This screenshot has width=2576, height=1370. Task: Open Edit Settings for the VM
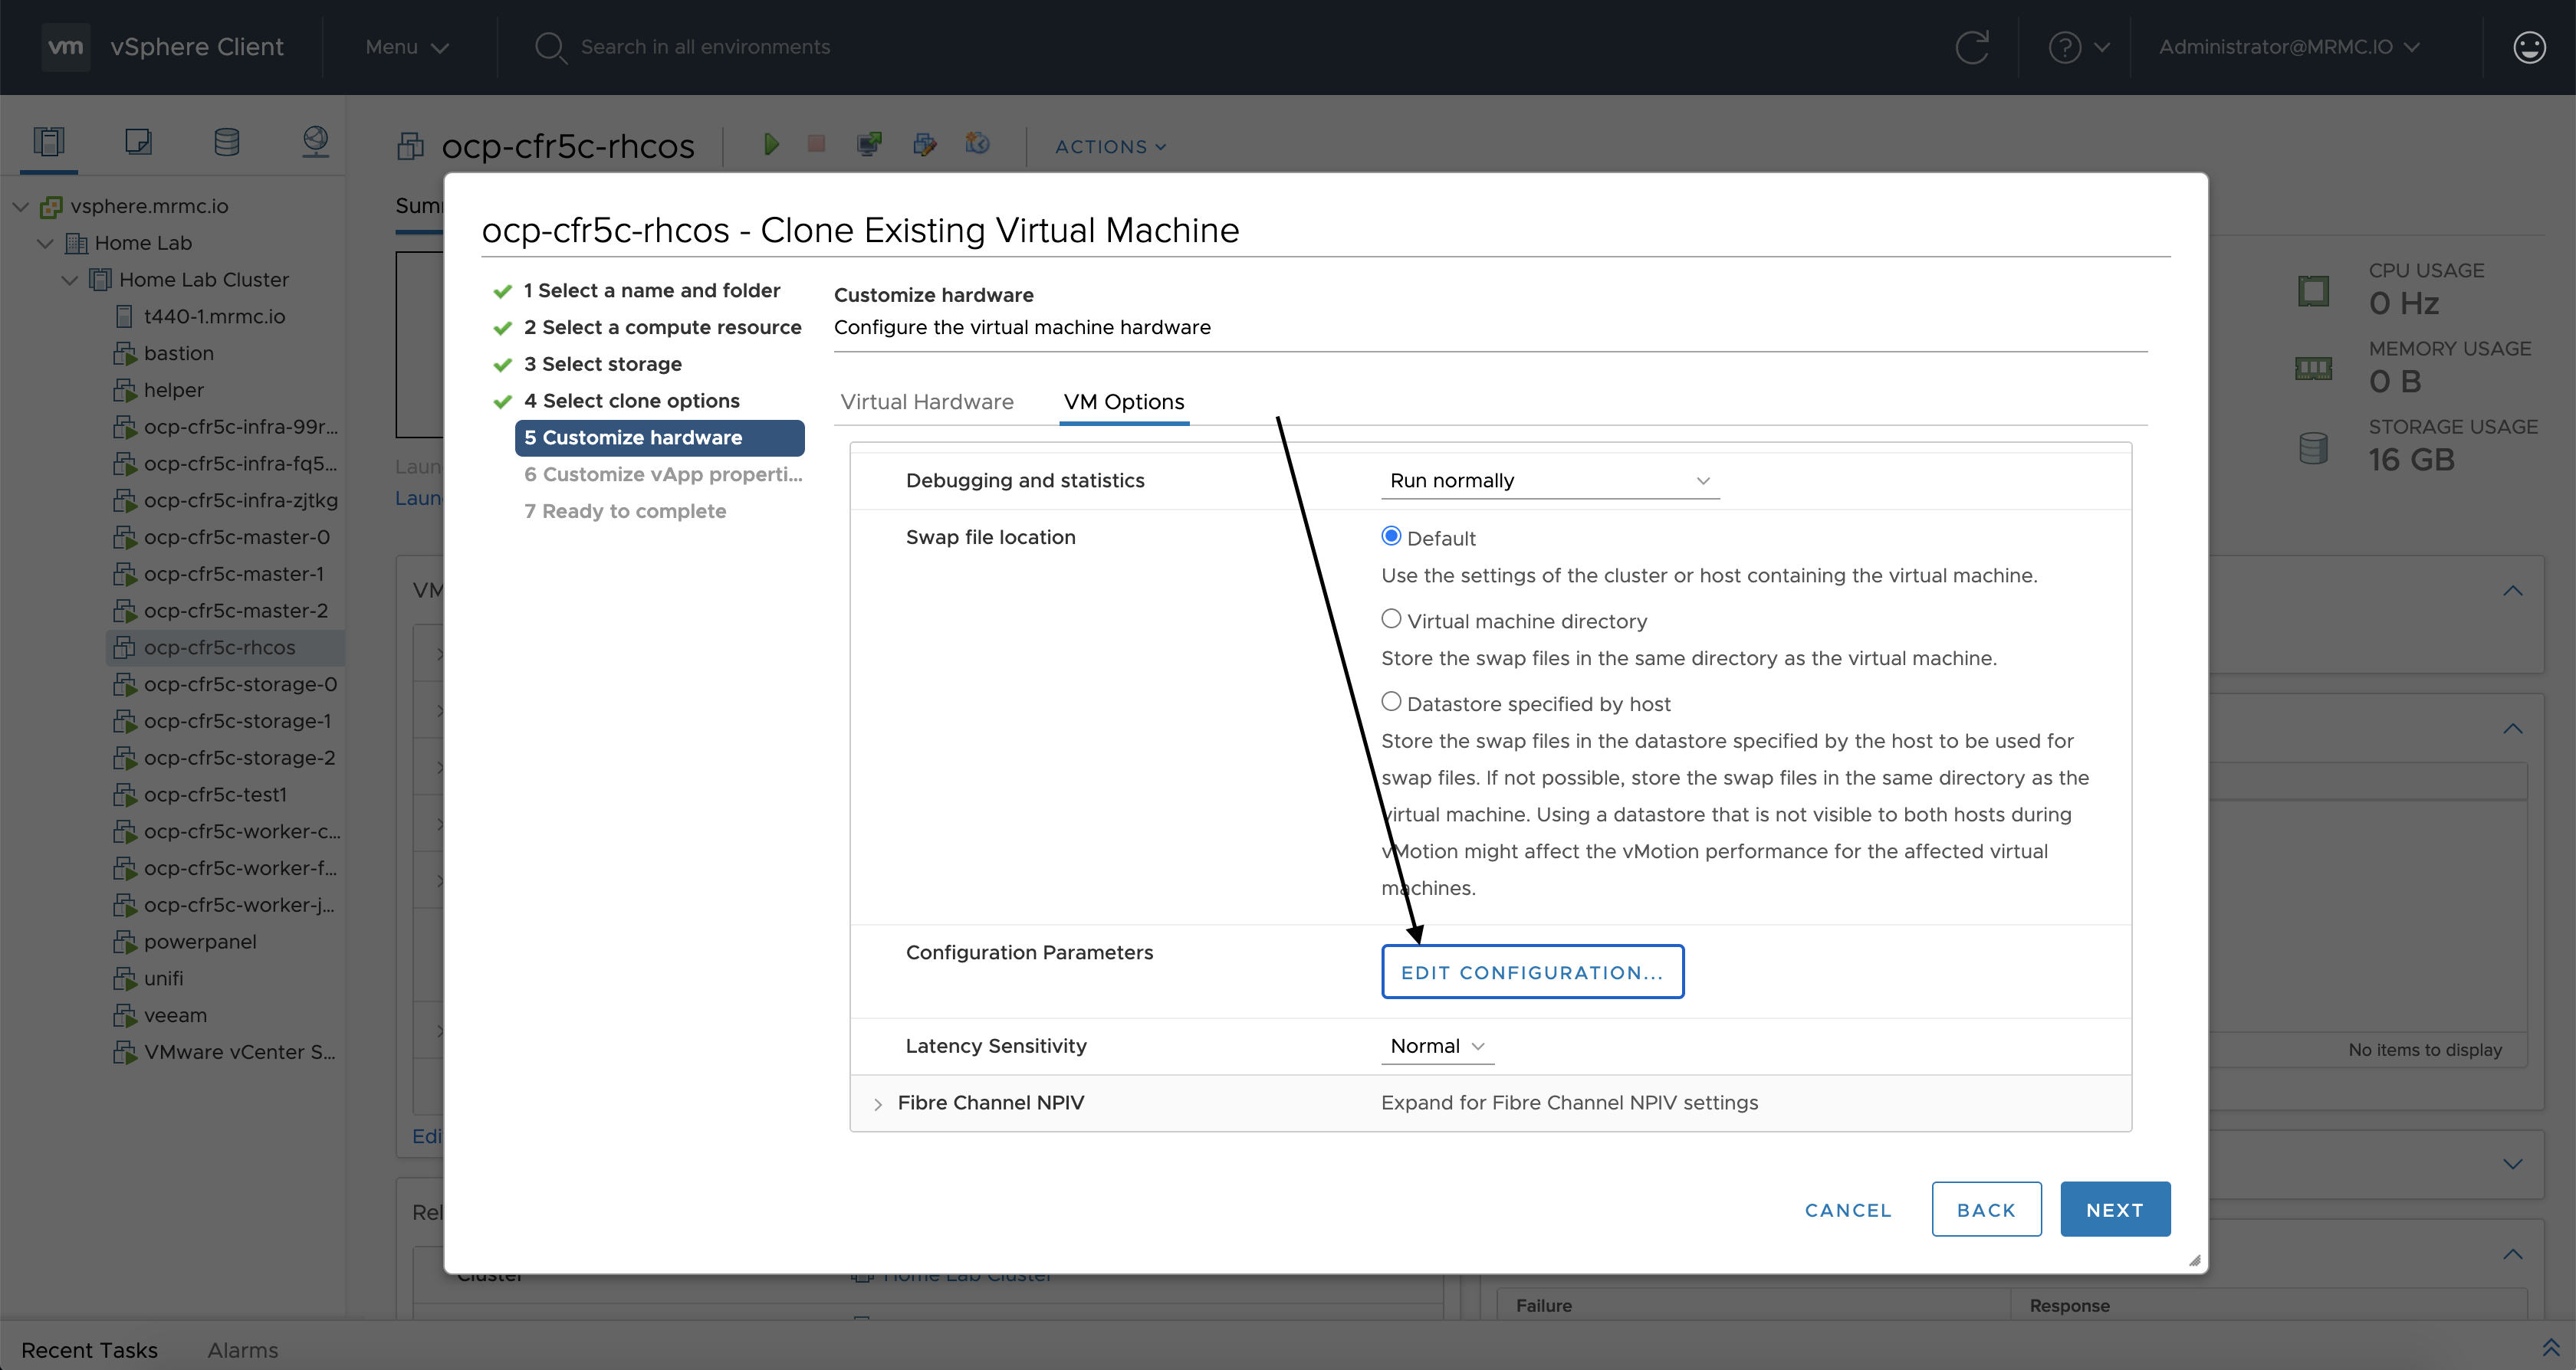925,145
